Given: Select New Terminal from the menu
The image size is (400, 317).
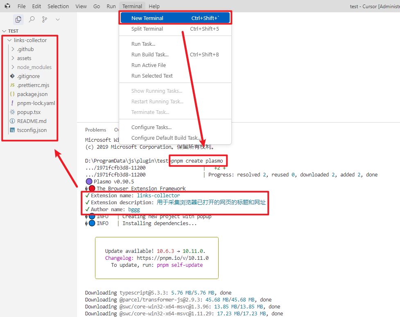Looking at the screenshot, I should (147, 18).
